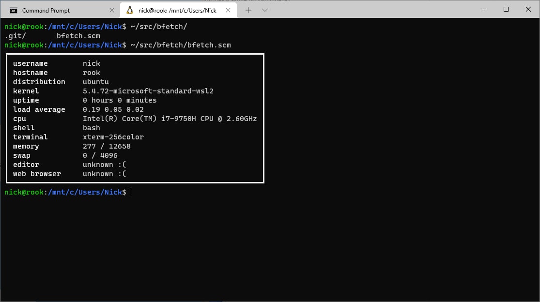Close the terminal window
This screenshot has height=302, width=540.
click(528, 9)
